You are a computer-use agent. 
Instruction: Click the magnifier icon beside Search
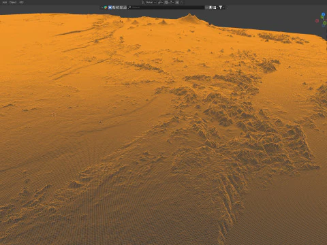[x=129, y=7]
